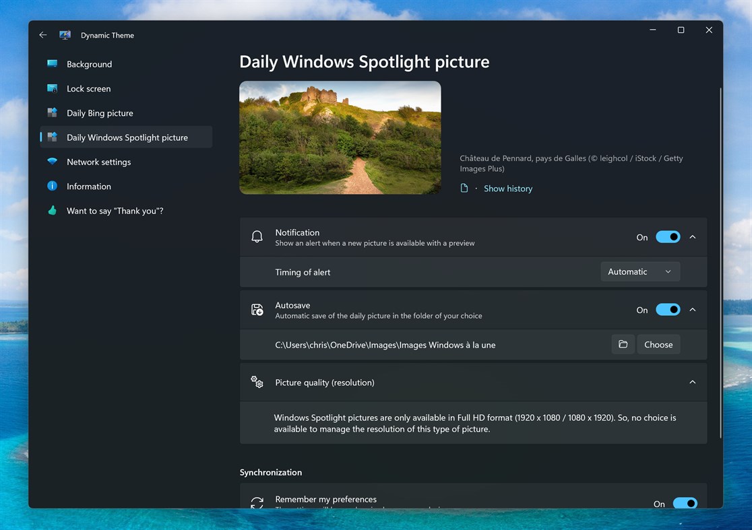The image size is (752, 530).
Task: Disable the Notification toggle
Action: click(668, 236)
